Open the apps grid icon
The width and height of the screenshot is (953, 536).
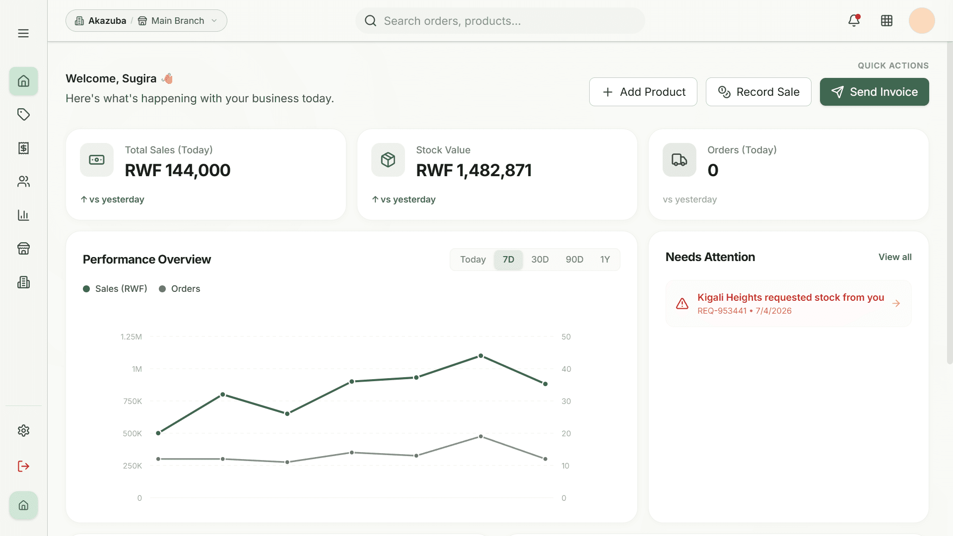886,20
